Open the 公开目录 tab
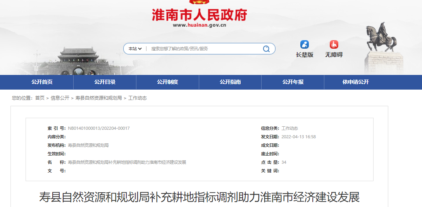 [105, 82]
